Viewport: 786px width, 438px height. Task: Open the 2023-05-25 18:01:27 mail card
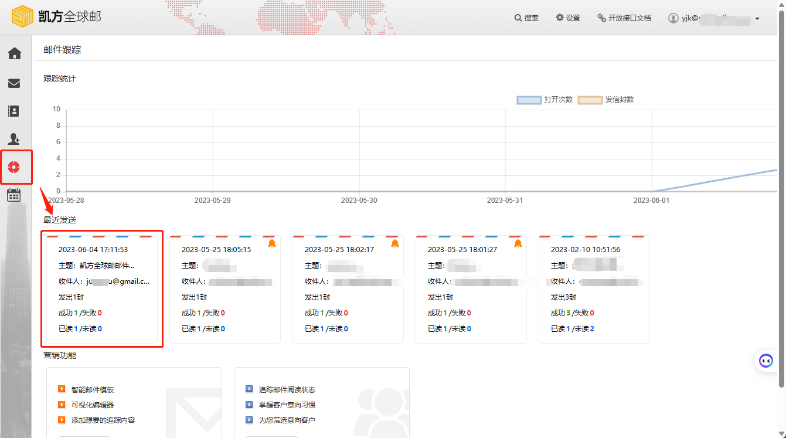(x=471, y=289)
